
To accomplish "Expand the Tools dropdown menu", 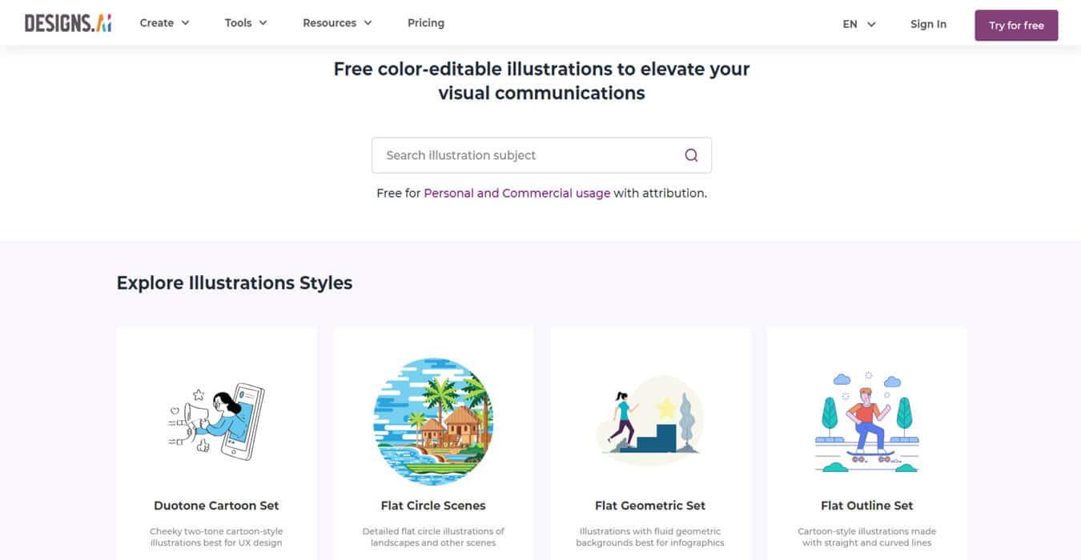I will click(x=245, y=23).
